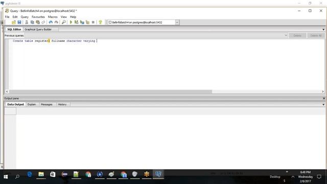The width and height of the screenshot is (327, 184).
Task: Open a query file with the folder icon
Action: [x=14, y=22]
